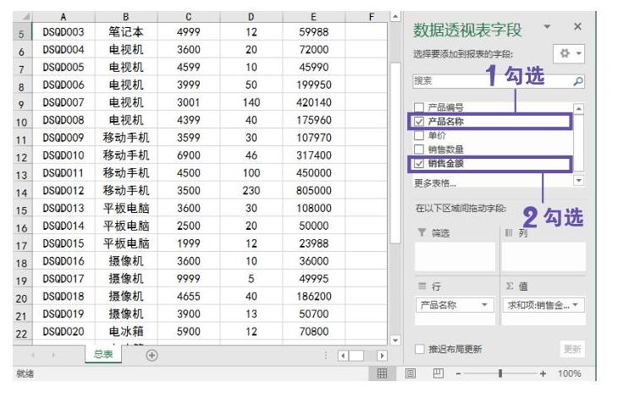618x398 pixels.
Task: Click cell with value 6900
Action: coord(189,155)
